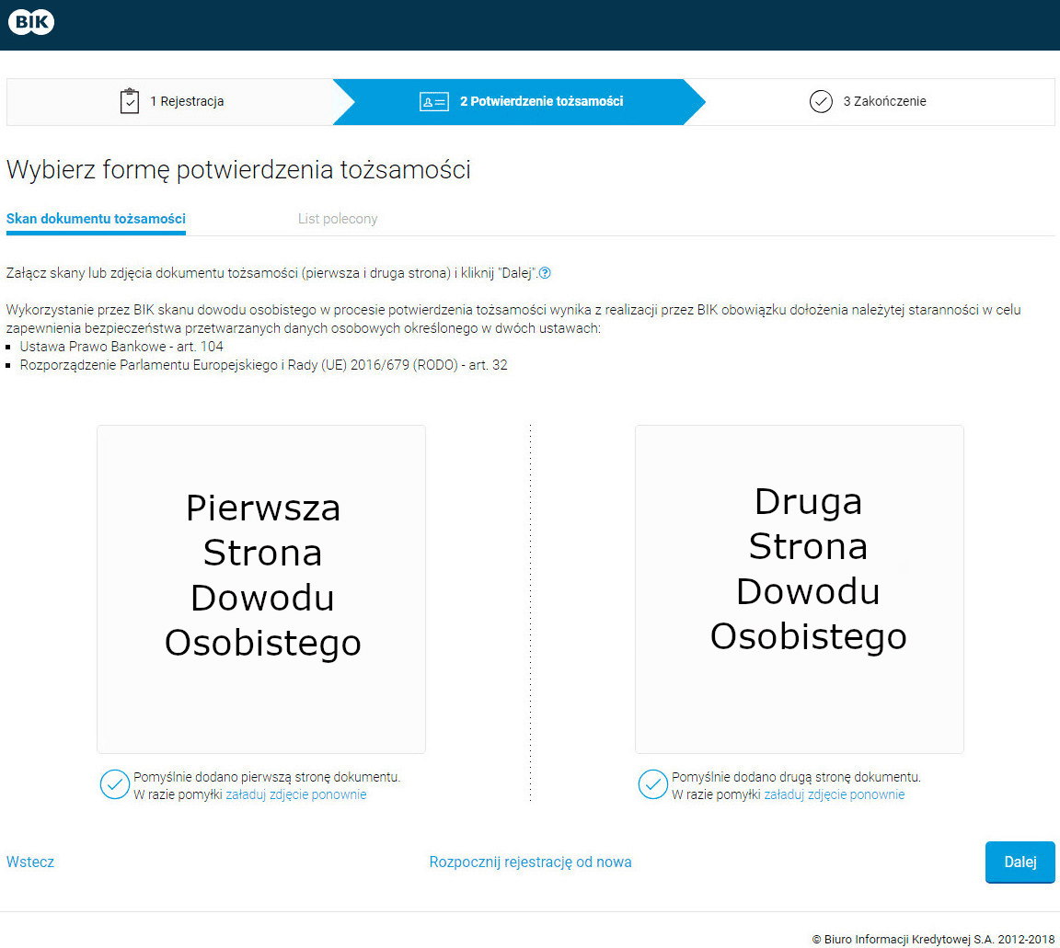This screenshot has width=1060, height=948.
Task: Open the Pierwsza Strona Dowodu Osobistego preview
Action: [261, 588]
